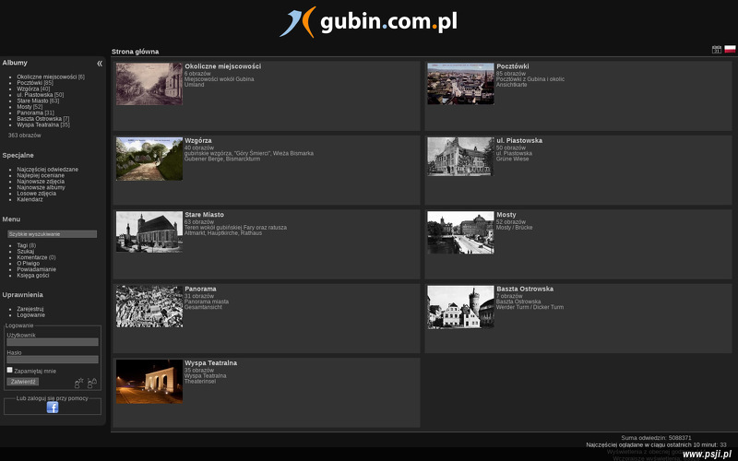Open ul. Piastowska [50] sidebar album
This screenshot has width=738, height=461.
pos(35,95)
